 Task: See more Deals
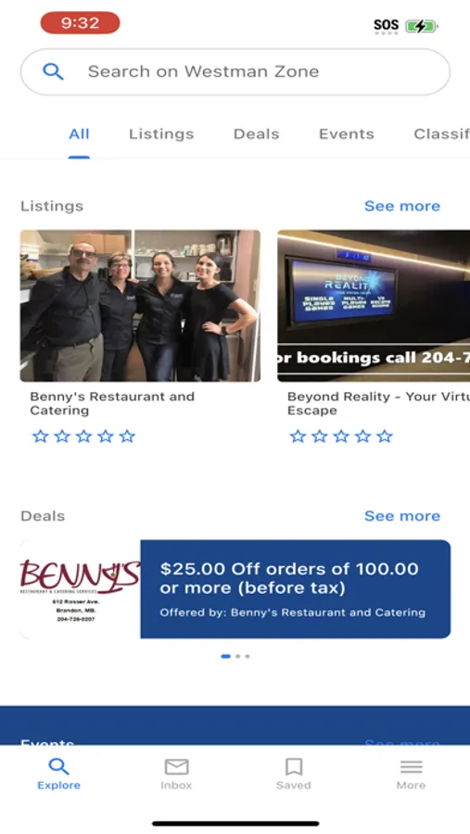(402, 516)
